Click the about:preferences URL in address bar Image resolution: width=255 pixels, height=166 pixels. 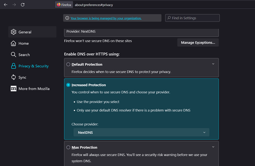94,5
